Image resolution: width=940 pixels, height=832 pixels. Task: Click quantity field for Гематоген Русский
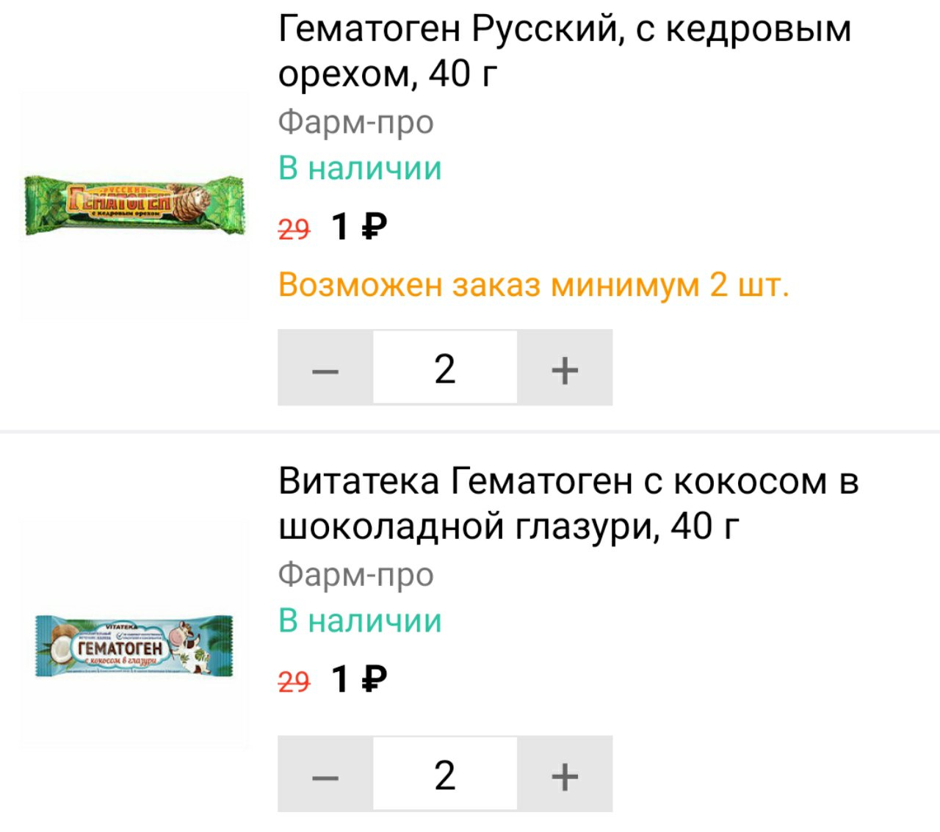click(445, 368)
